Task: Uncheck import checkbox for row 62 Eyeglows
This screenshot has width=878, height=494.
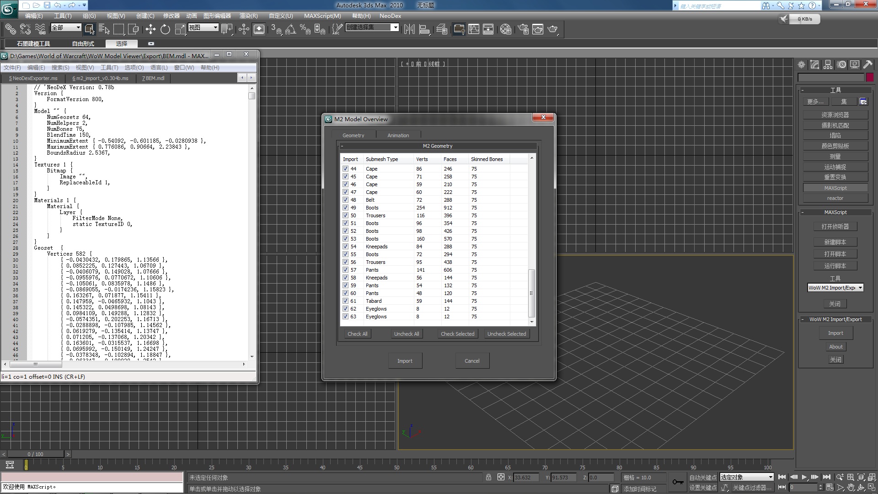Action: (x=345, y=309)
